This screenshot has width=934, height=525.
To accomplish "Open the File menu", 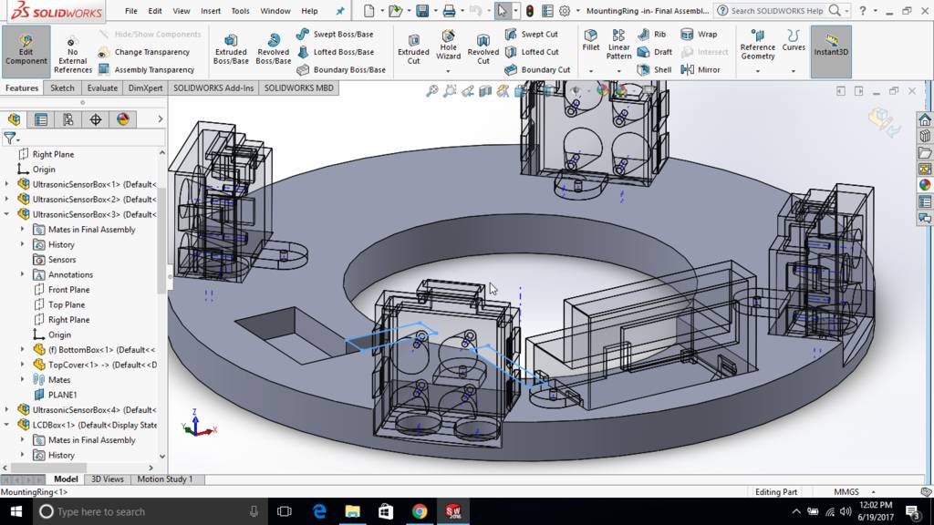I will point(131,11).
